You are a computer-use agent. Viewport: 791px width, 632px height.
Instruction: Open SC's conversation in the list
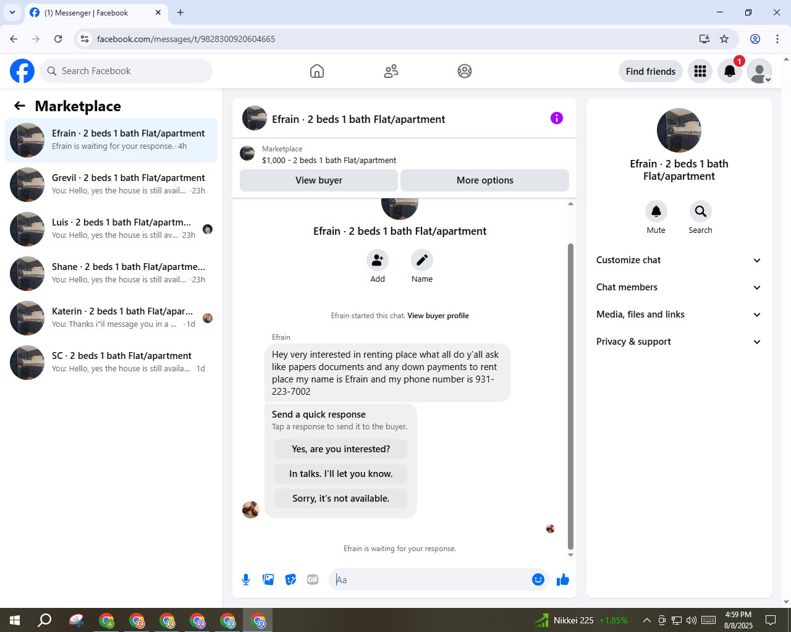[x=111, y=363]
